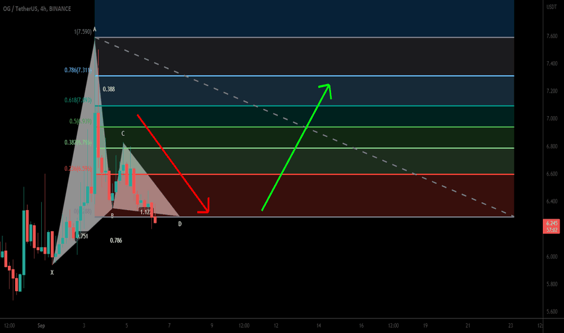The height and width of the screenshot is (333, 564).
Task: Click the 3 date label on time axis
Action: point(84,326)
